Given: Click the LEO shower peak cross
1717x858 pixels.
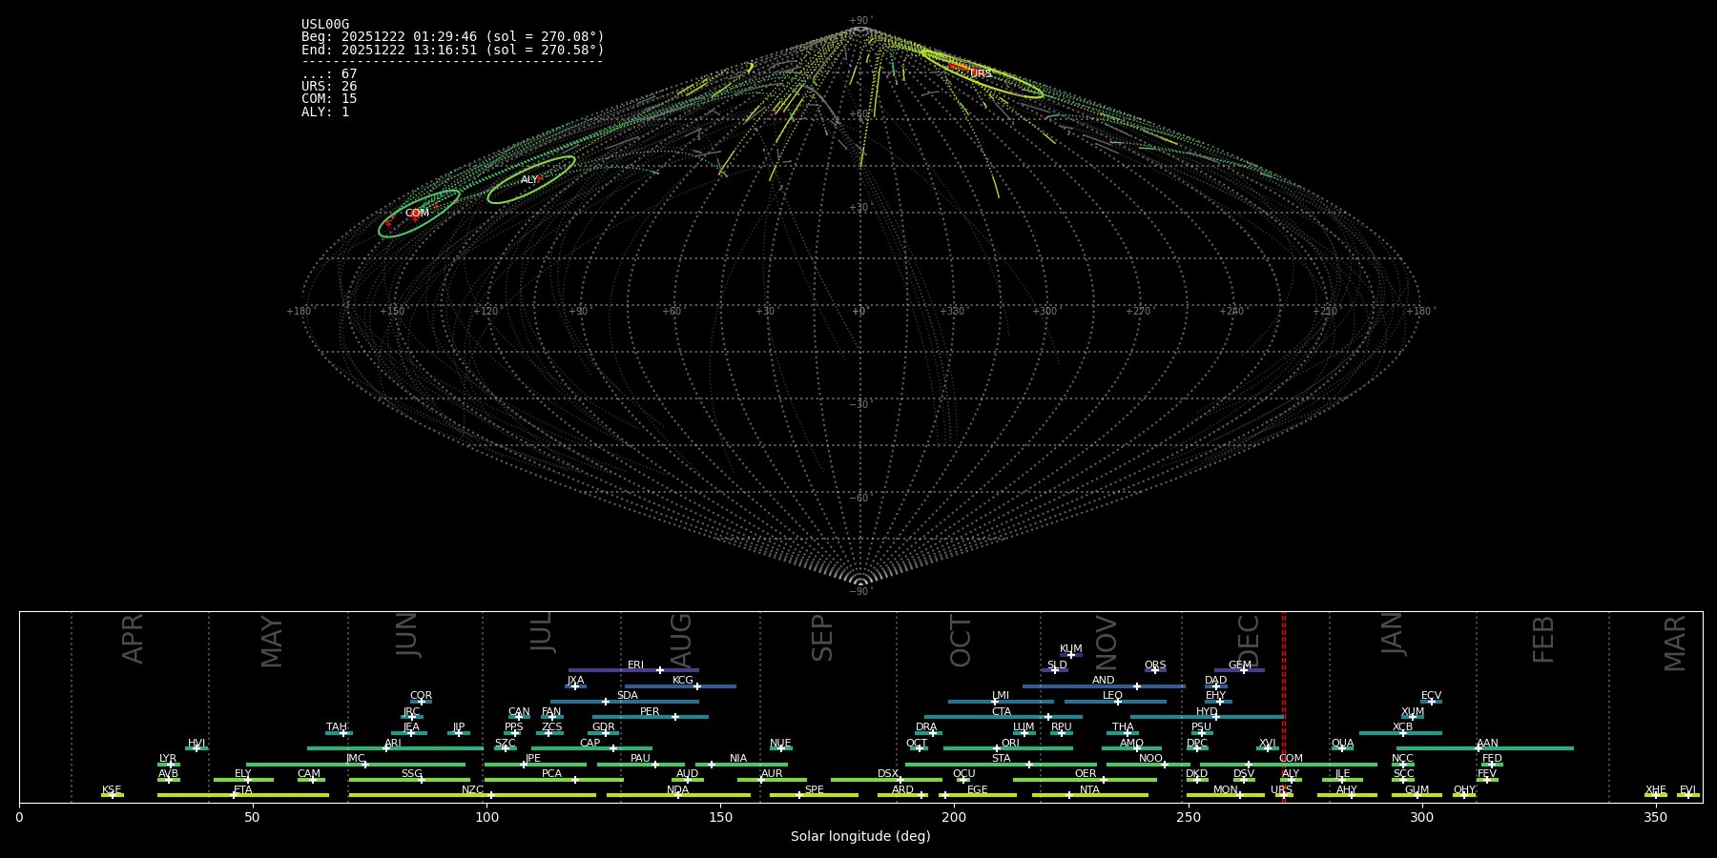Looking at the screenshot, I should click(1118, 702).
